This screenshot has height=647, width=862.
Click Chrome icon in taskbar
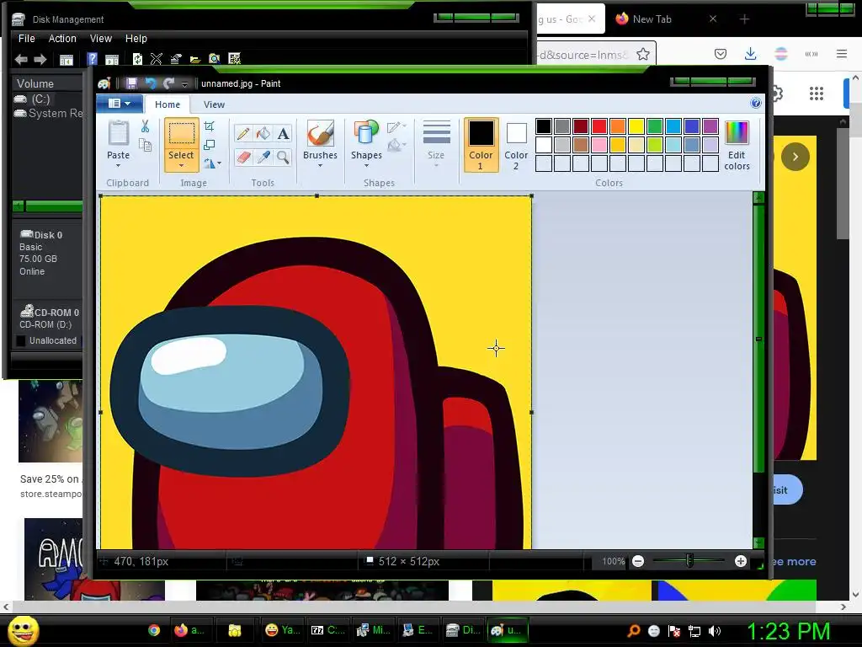[x=154, y=630]
